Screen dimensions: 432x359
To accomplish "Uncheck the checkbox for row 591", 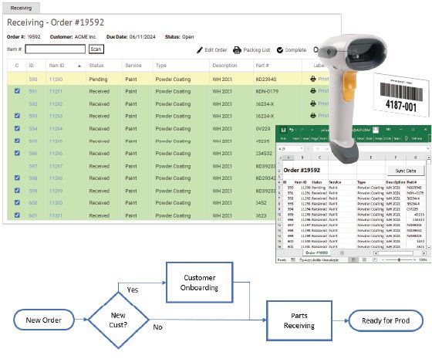I will 17,91.
